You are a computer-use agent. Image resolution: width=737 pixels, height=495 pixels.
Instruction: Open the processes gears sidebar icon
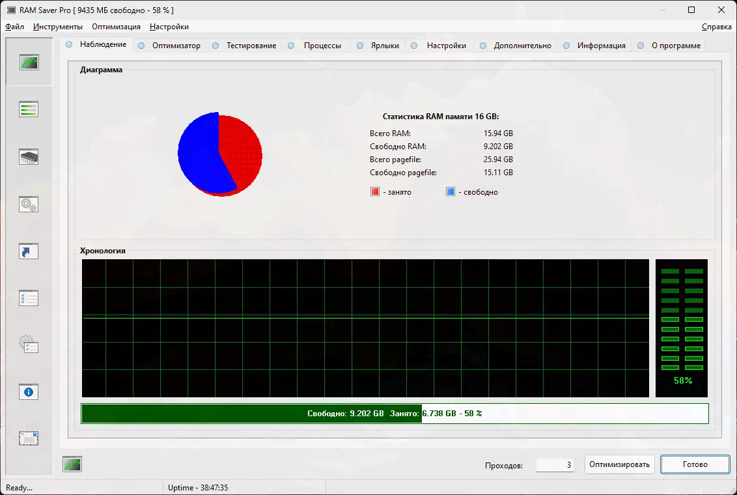[29, 204]
